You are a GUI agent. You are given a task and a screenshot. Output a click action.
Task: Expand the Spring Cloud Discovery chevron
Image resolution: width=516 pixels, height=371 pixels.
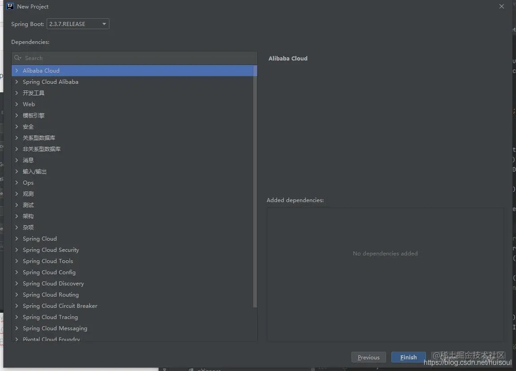pos(17,283)
